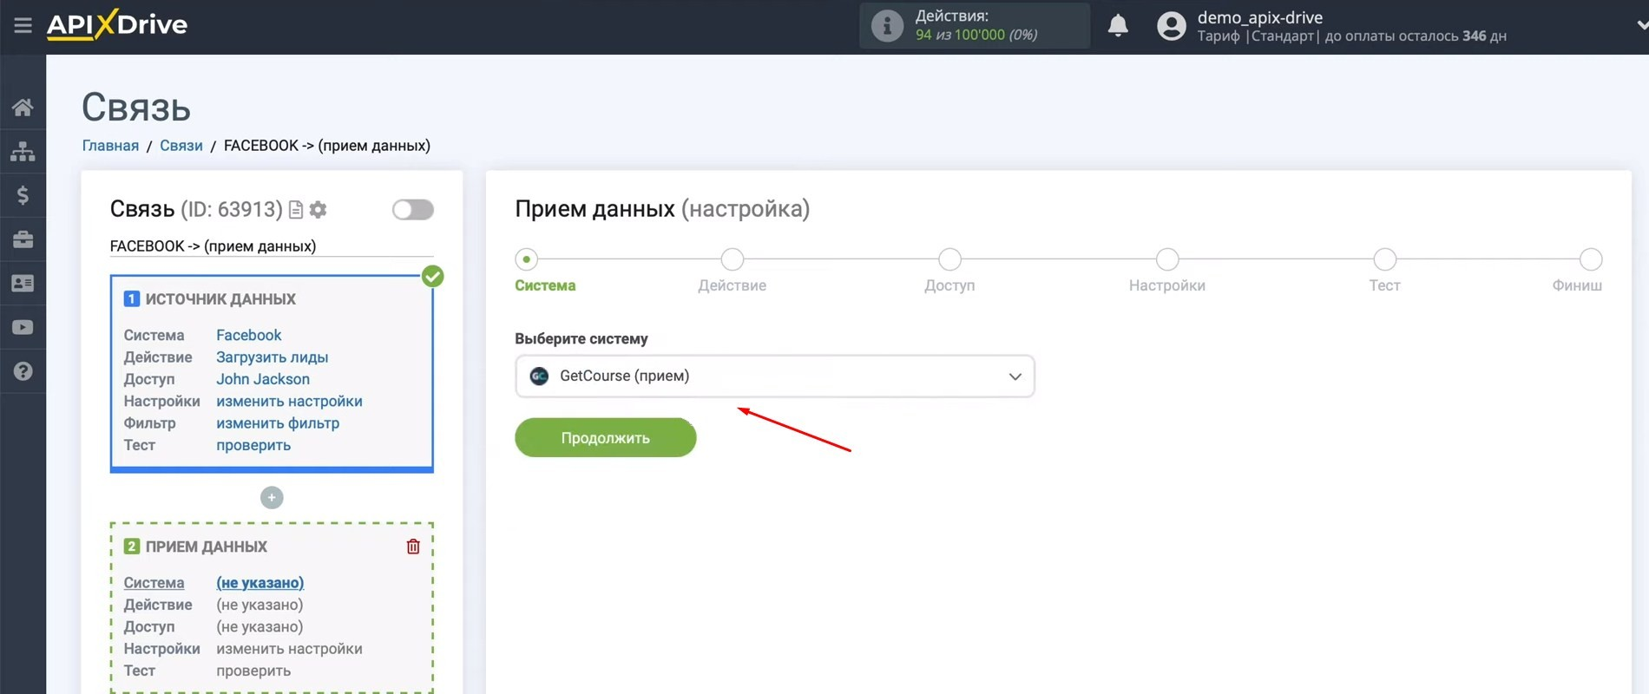Open the YouTube video sidebar icon
Image resolution: width=1649 pixels, height=694 pixels.
pos(23,327)
